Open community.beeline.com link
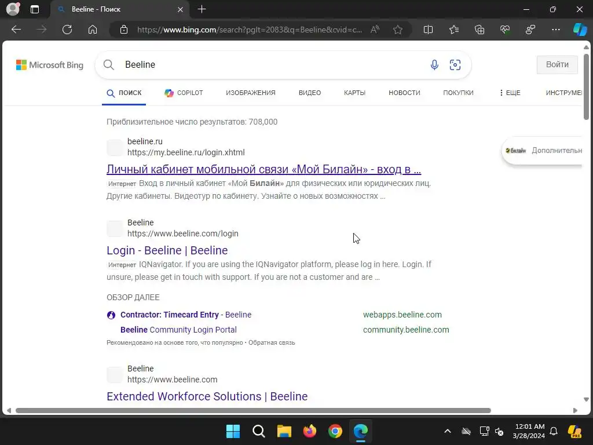593x445 pixels. pos(406,330)
